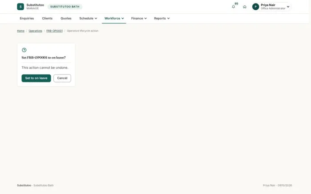Image resolution: width=311 pixels, height=194 pixels.
Task: Expand the Finance menu
Action: click(x=139, y=19)
